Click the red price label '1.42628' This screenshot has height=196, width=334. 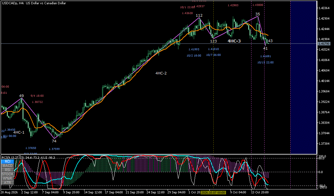[x=187, y=13]
